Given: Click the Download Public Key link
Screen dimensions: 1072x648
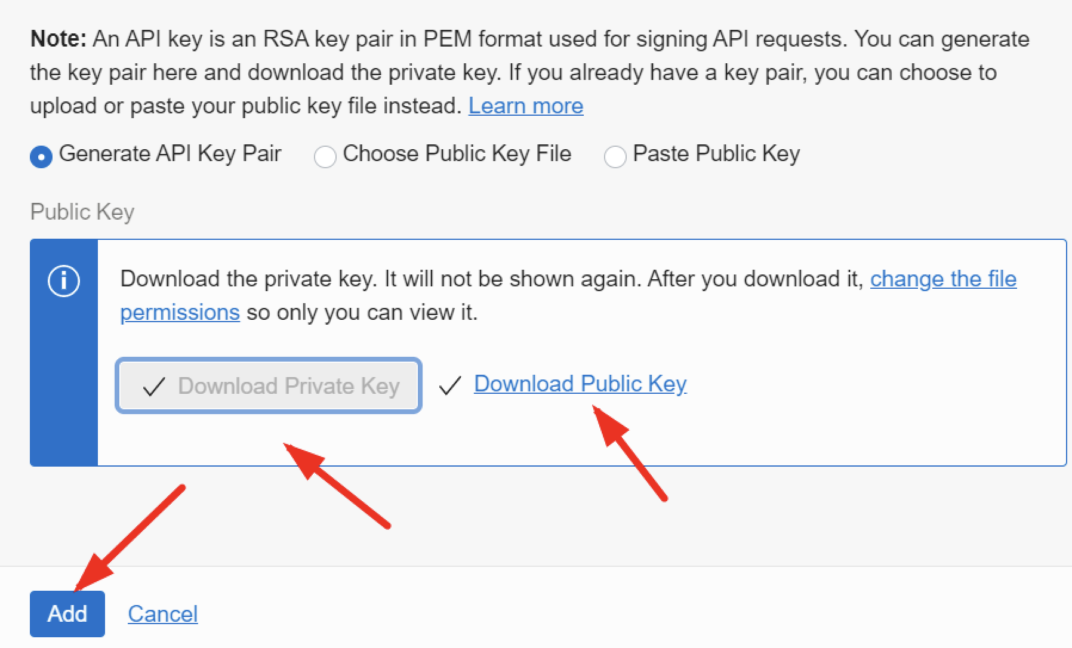Looking at the screenshot, I should tap(580, 384).
